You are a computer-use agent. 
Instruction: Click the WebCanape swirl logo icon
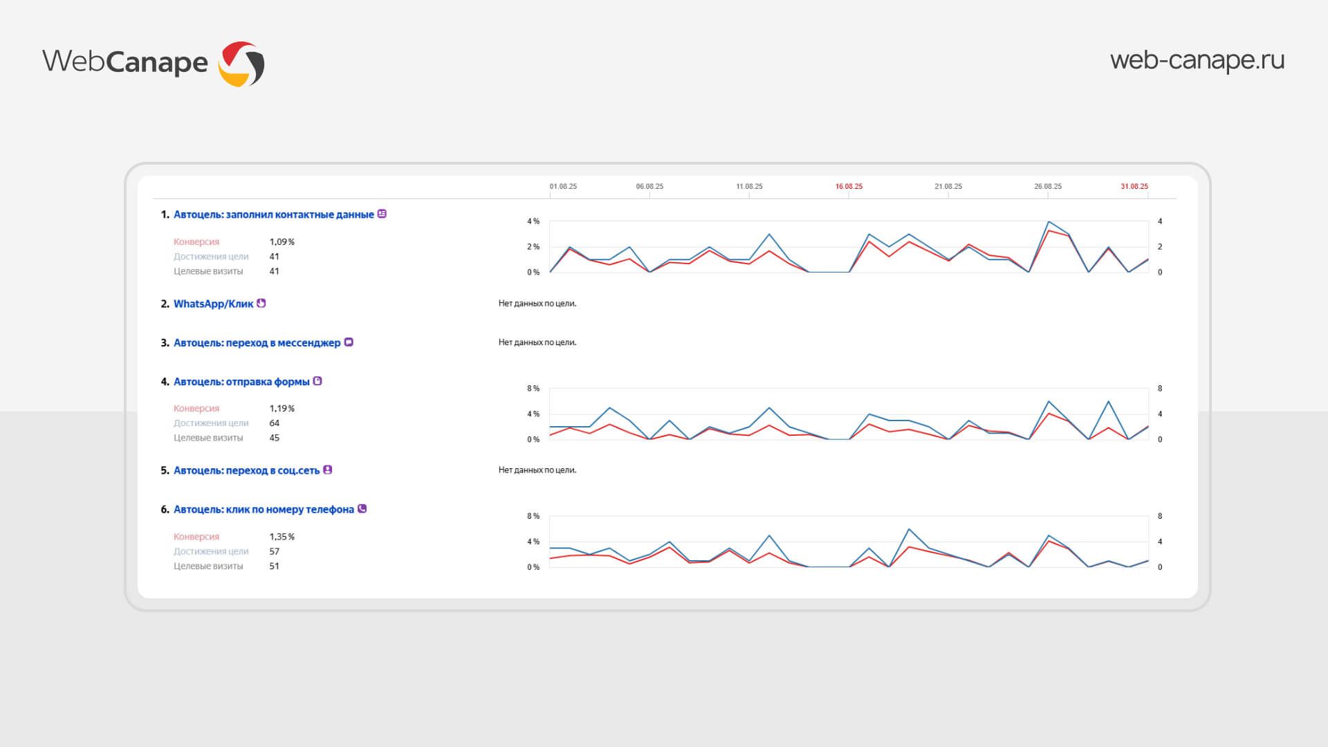241,64
